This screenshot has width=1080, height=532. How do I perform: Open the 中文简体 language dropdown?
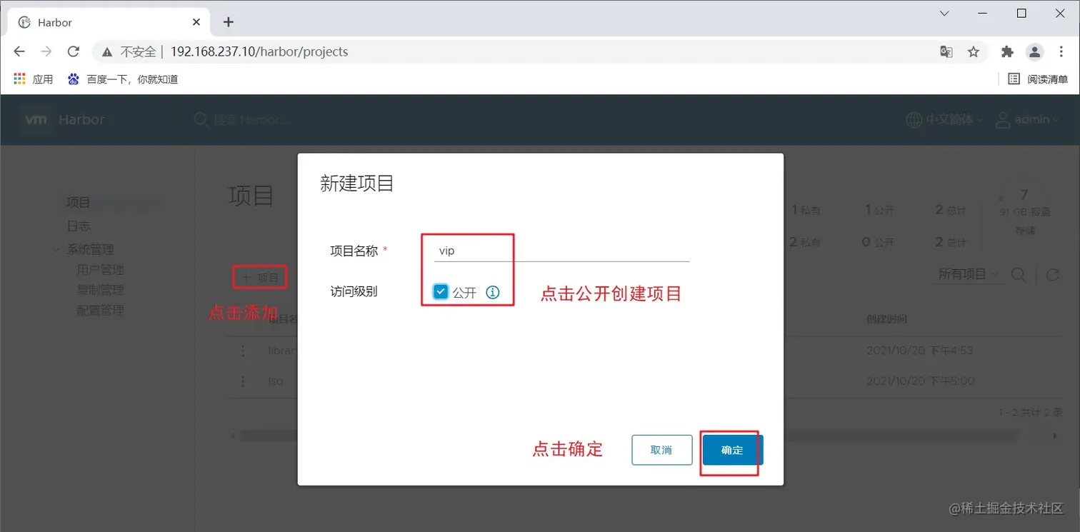(x=944, y=119)
